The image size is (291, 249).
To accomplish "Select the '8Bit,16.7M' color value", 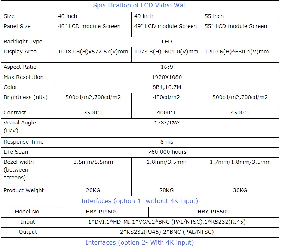I will pos(167,87).
